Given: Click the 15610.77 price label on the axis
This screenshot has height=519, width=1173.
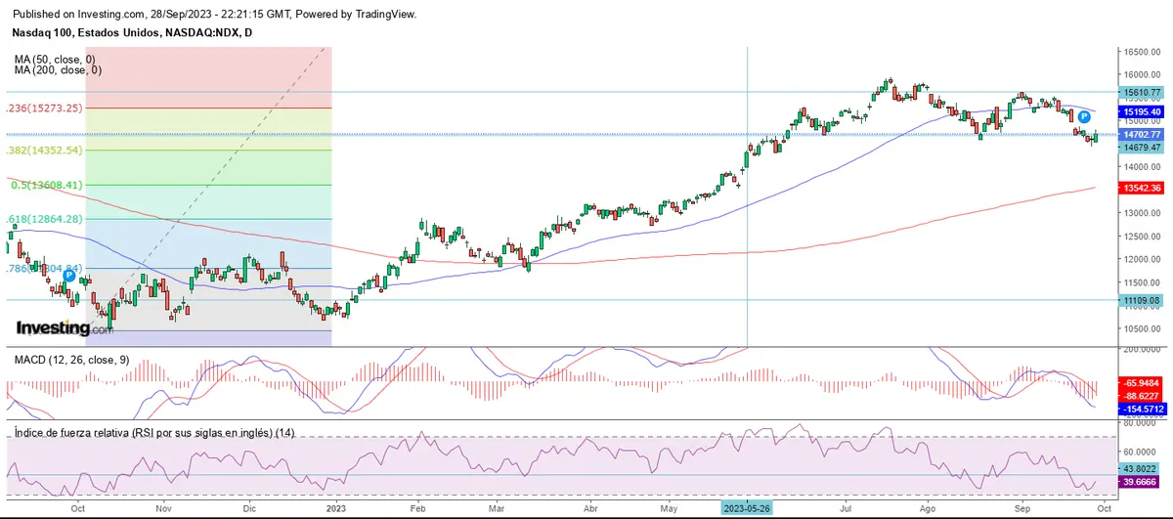Looking at the screenshot, I should pos(1142,92).
